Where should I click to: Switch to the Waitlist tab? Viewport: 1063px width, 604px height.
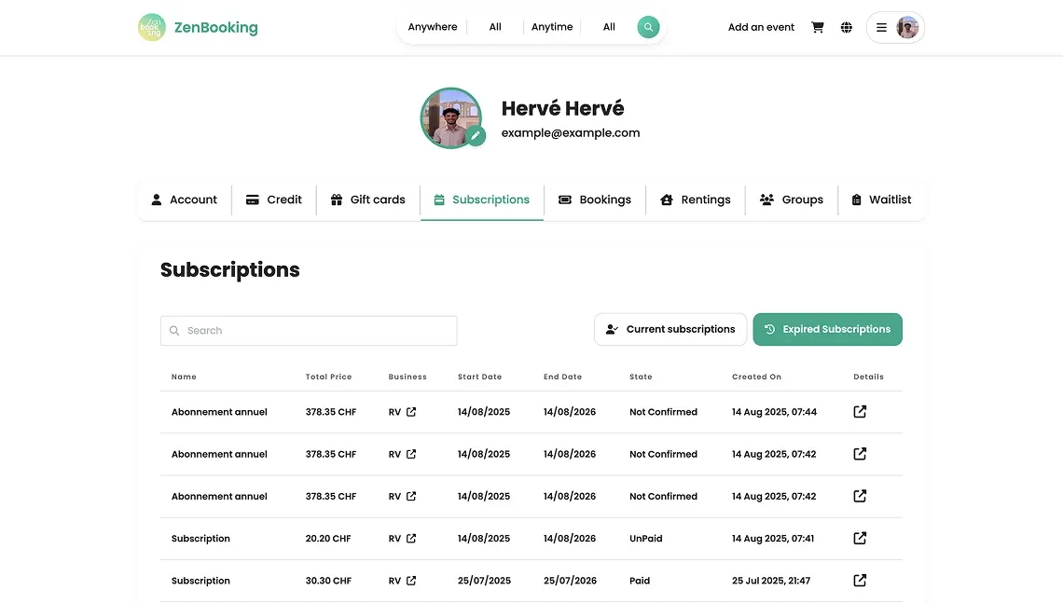[881, 200]
